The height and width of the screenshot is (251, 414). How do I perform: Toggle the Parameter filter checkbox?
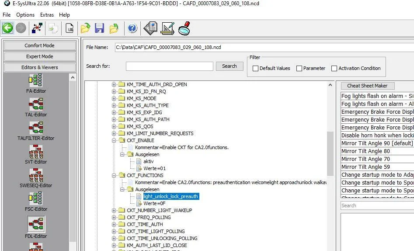[299, 68]
